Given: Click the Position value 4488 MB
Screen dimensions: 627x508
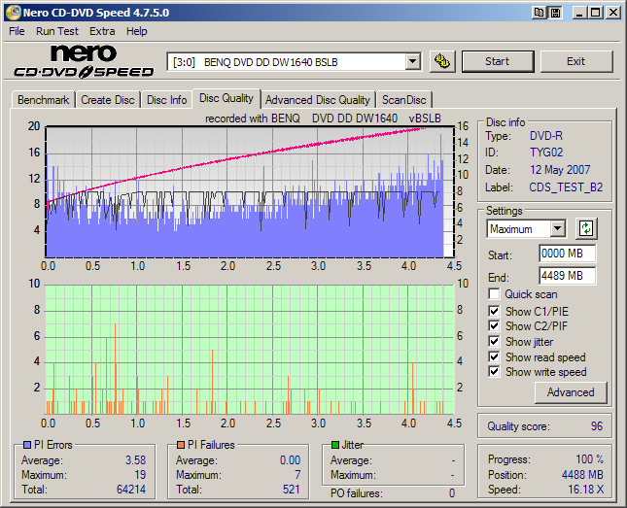Looking at the screenshot, I should point(582,475).
